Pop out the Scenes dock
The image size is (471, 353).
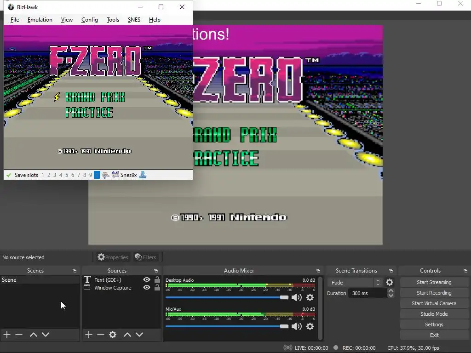tap(75, 271)
